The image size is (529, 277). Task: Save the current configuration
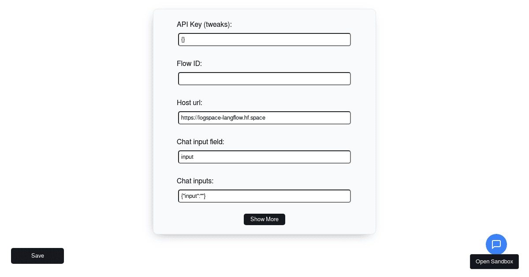pyautogui.click(x=37, y=256)
